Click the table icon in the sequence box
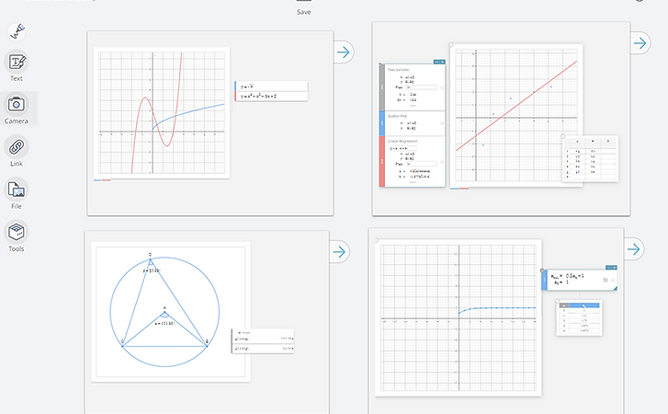The width and height of the screenshot is (668, 414). [605, 280]
